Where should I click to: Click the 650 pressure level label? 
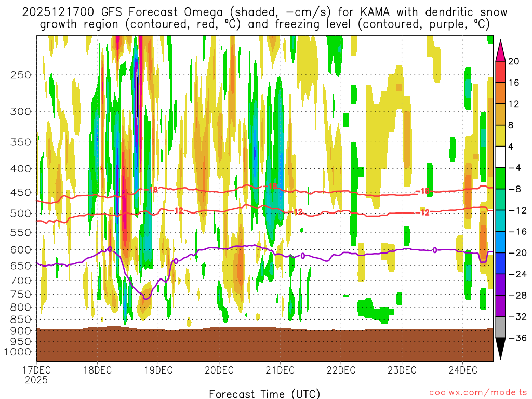point(21,265)
